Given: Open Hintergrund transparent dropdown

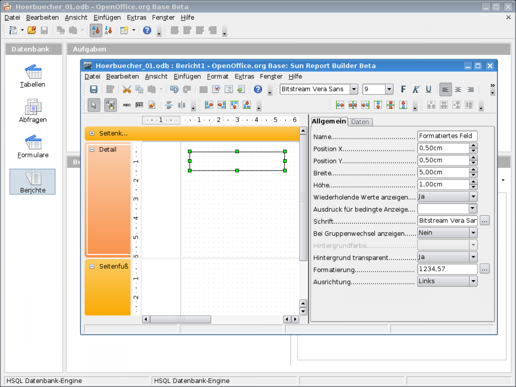Looking at the screenshot, I should coord(473,257).
